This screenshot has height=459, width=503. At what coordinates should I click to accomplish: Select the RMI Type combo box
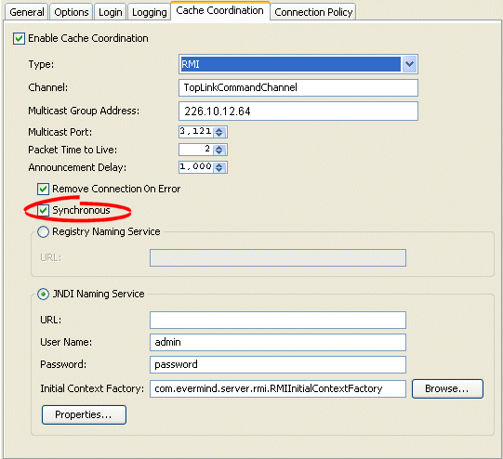pos(298,64)
